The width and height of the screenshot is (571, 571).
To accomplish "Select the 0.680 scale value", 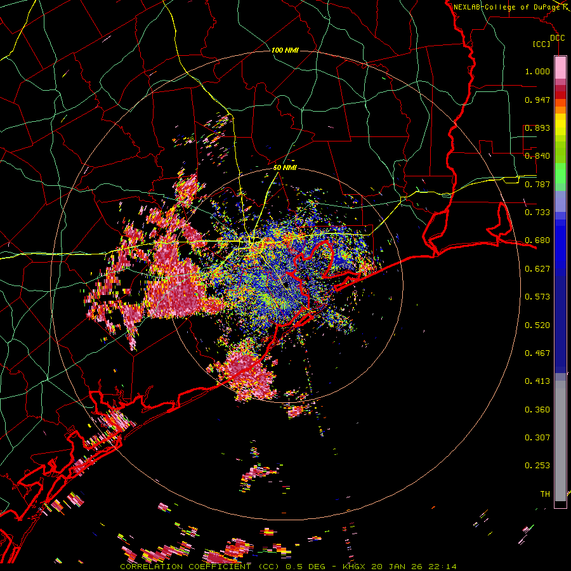I will click(x=537, y=240).
